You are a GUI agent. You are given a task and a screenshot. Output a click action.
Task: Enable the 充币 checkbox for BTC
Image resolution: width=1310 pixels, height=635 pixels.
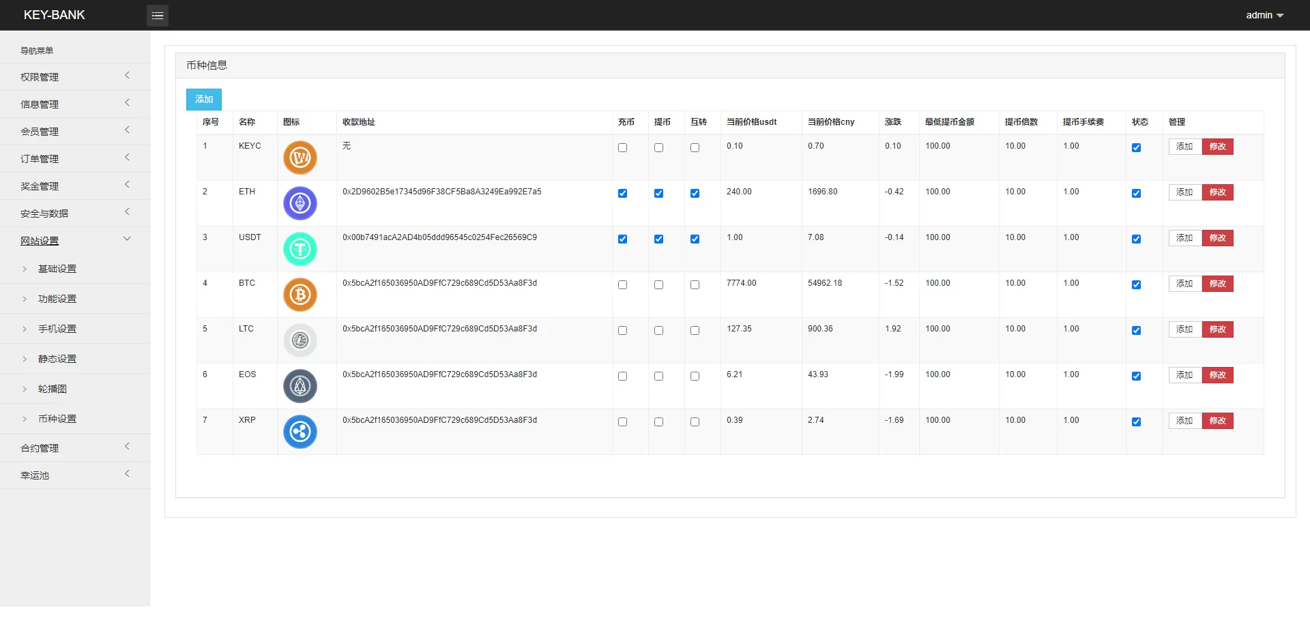622,285
